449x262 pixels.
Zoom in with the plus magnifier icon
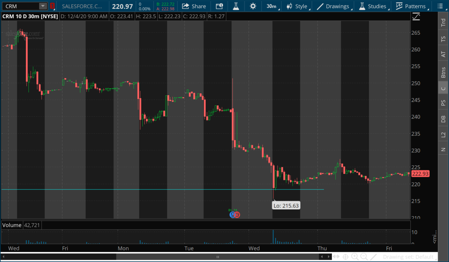pos(355,257)
